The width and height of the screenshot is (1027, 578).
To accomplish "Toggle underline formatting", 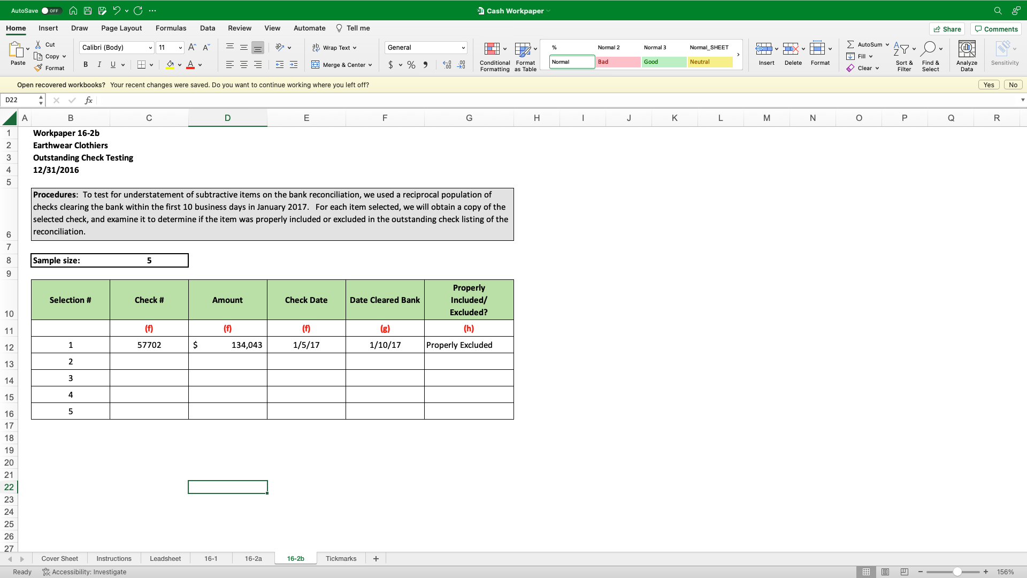I will (x=112, y=65).
